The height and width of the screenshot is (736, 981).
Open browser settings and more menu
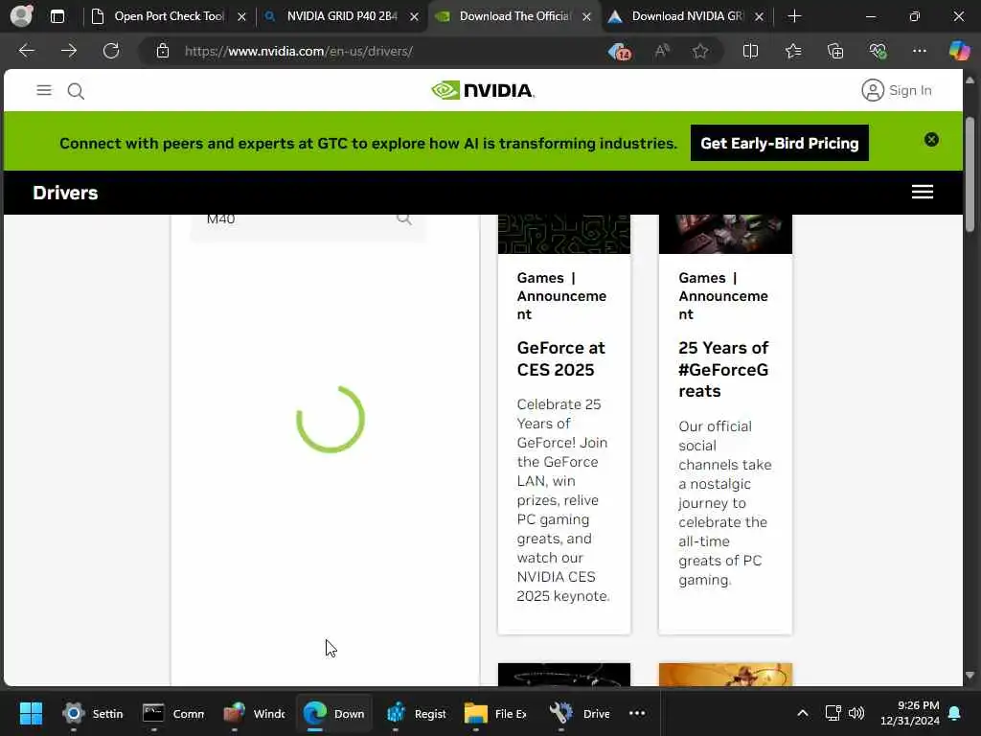click(x=919, y=51)
